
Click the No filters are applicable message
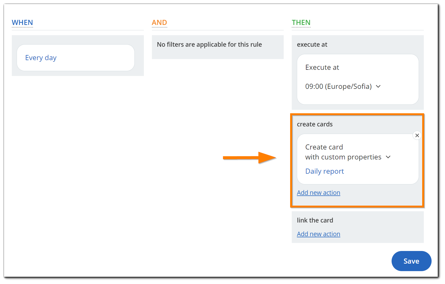point(209,45)
